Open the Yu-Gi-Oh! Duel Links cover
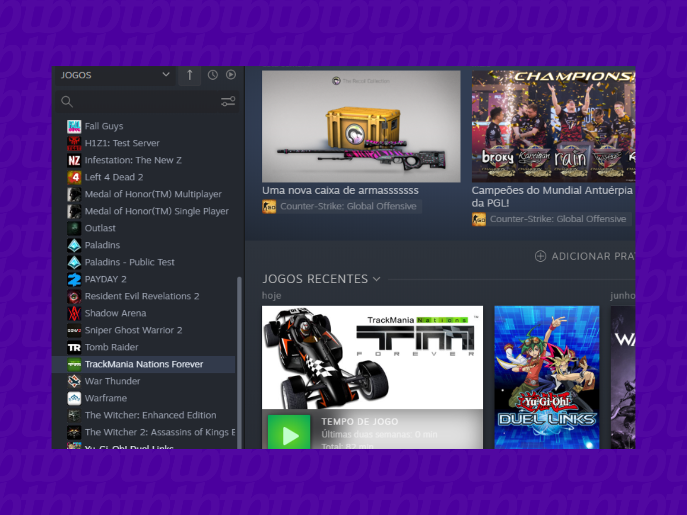Image resolution: width=687 pixels, height=515 pixels. point(547,377)
